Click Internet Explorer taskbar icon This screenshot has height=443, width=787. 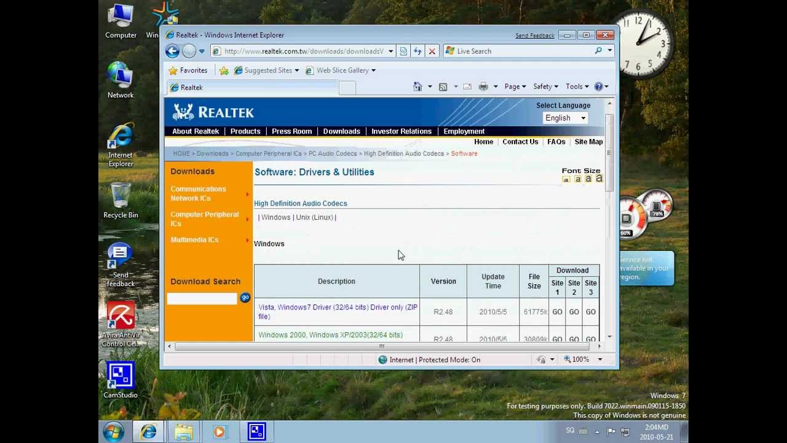tap(148, 433)
